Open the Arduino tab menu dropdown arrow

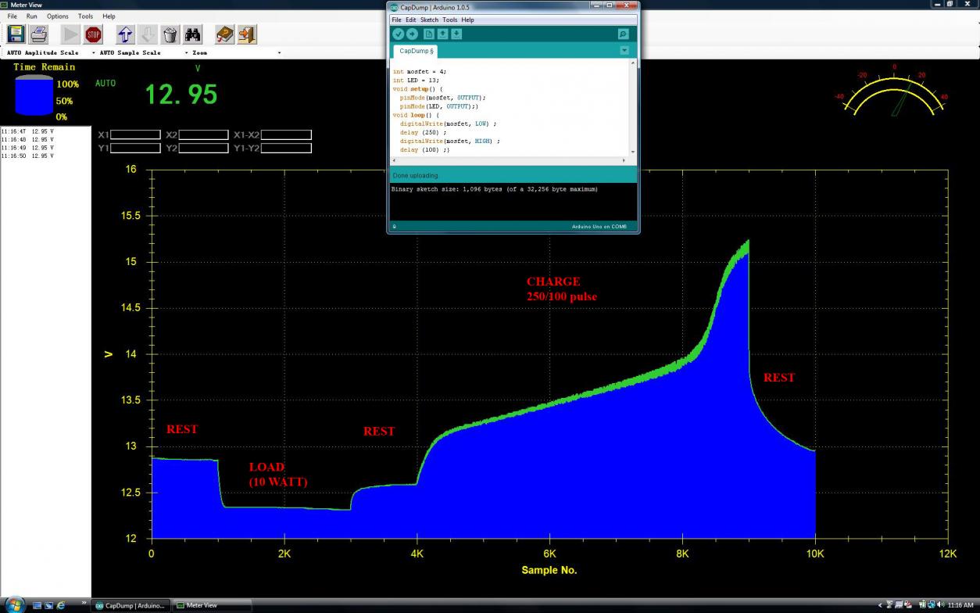pos(624,50)
